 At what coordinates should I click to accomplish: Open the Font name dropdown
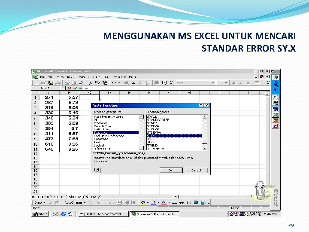click(213, 83)
